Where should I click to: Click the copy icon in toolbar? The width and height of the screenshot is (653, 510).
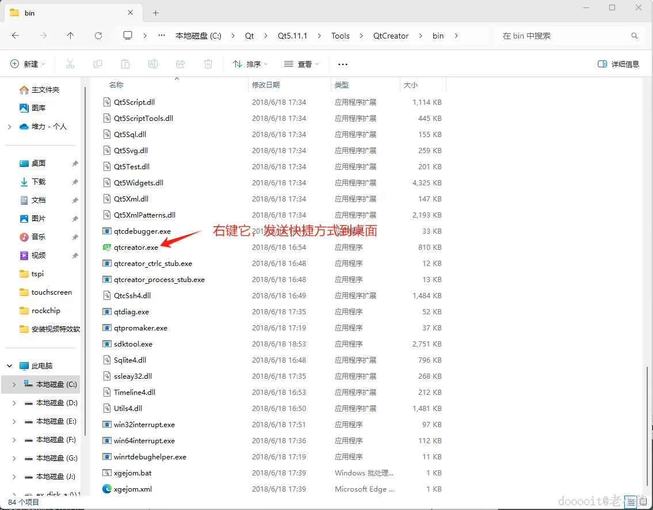point(98,64)
